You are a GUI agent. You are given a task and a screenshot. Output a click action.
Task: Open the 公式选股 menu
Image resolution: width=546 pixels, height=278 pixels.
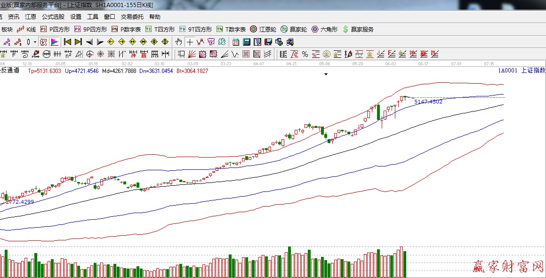(53, 17)
